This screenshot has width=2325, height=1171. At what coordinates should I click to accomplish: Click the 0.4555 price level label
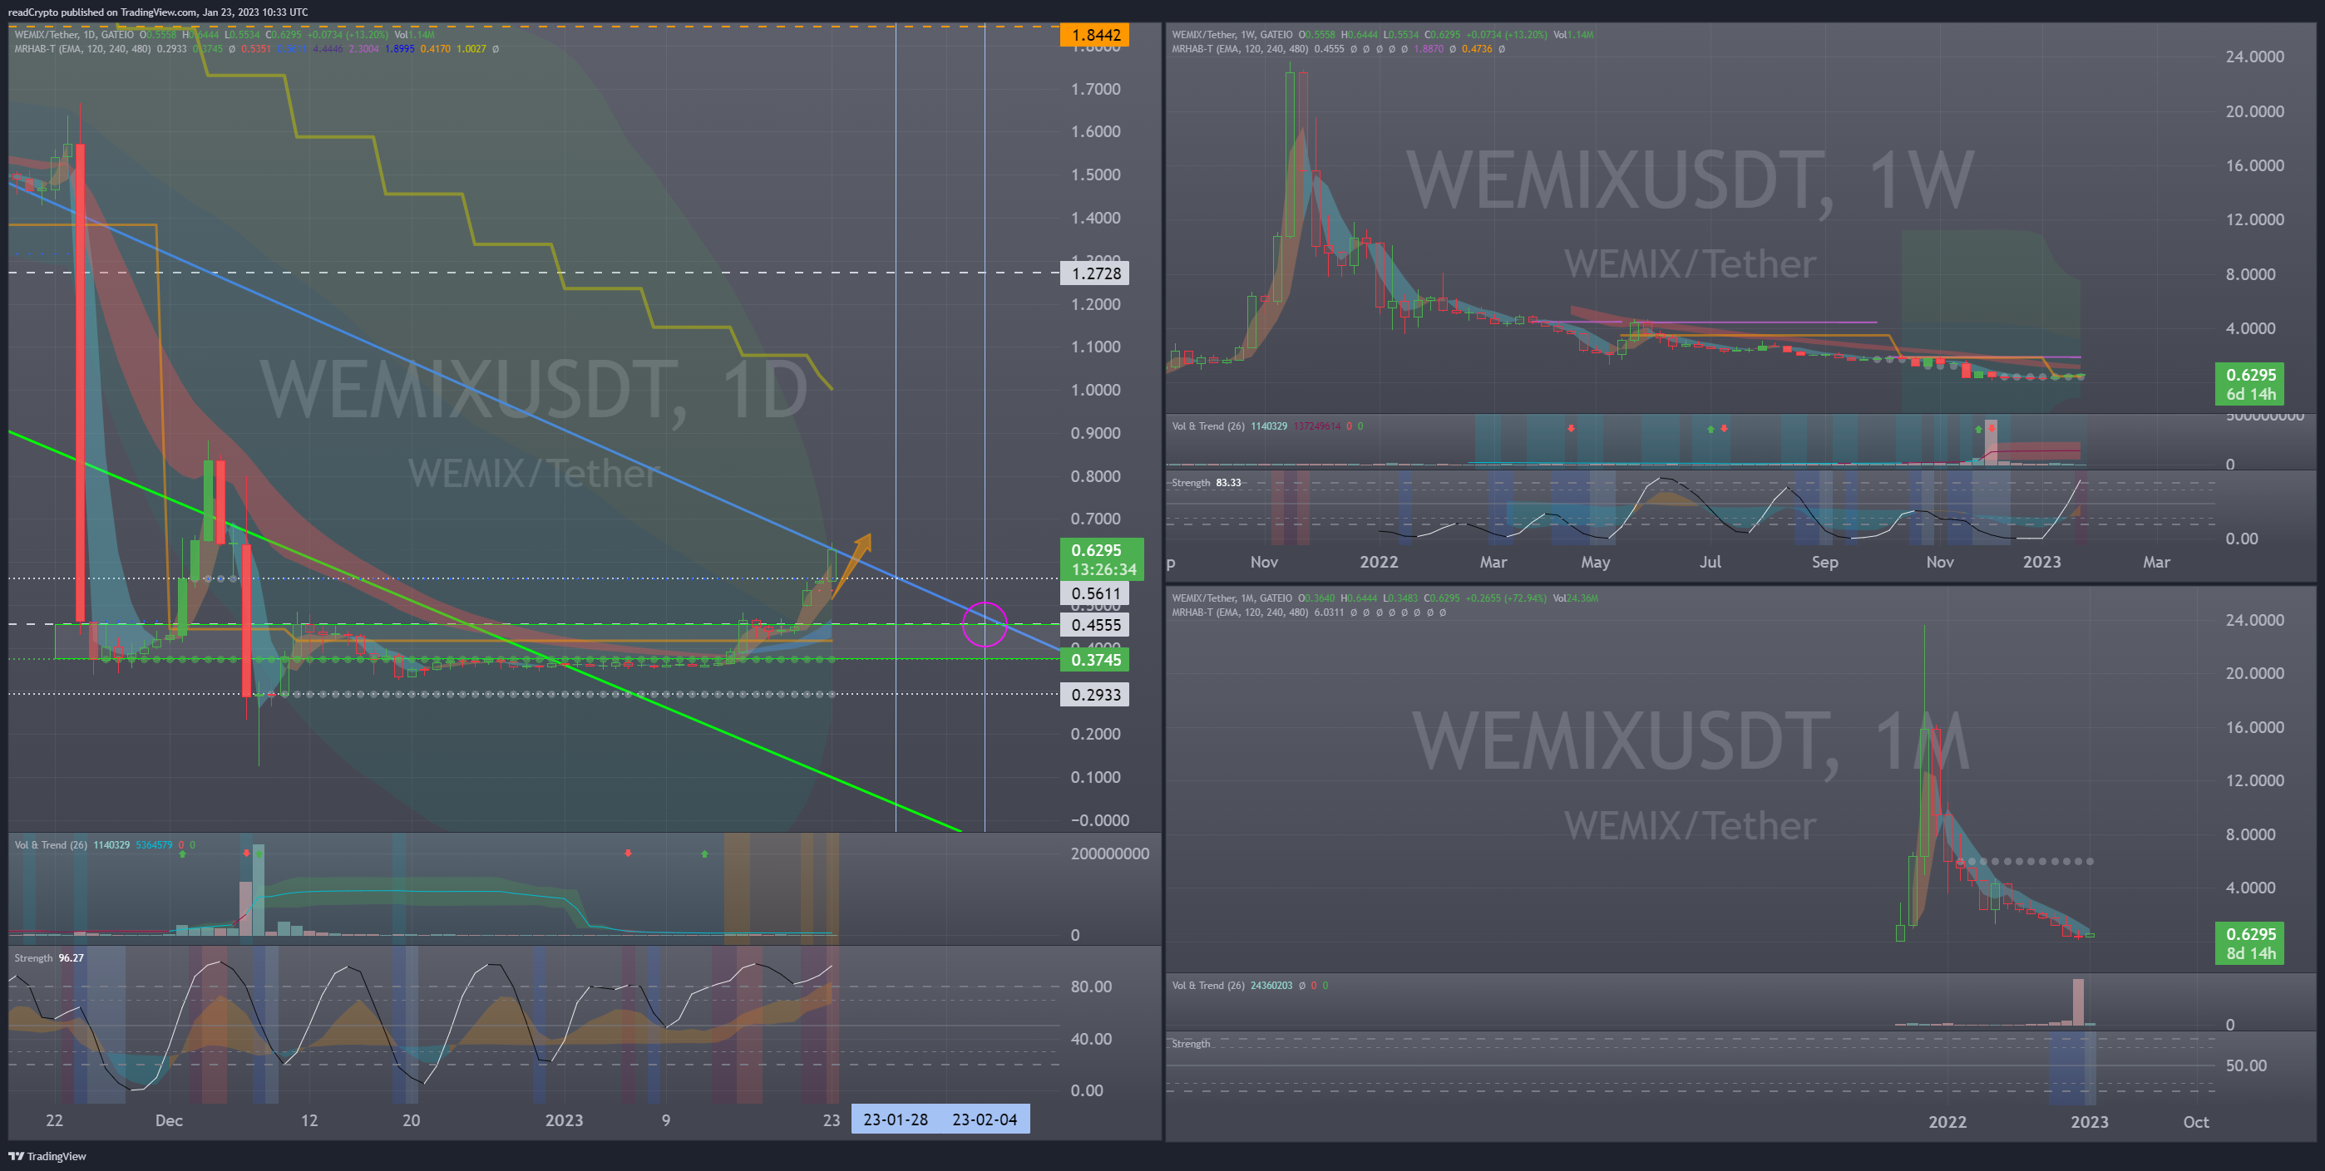[1095, 624]
